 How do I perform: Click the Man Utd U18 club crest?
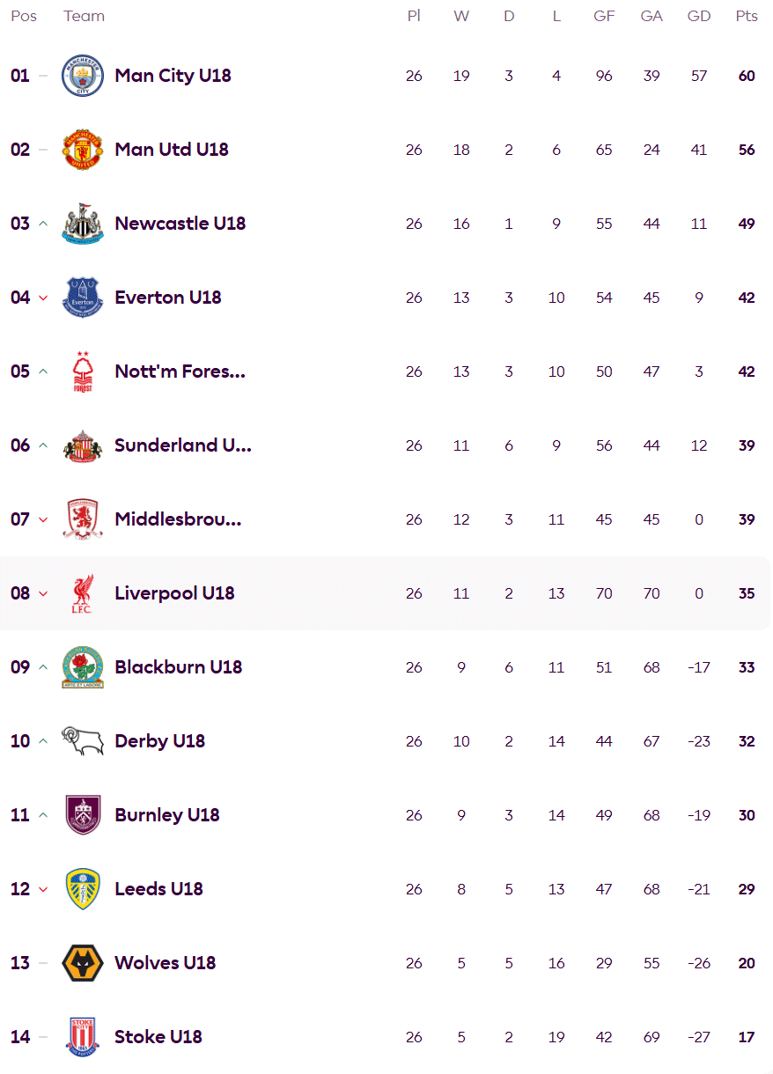coord(83,150)
